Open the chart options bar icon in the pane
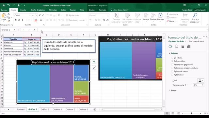The height and width of the screenshot is (118, 209). (189, 47)
